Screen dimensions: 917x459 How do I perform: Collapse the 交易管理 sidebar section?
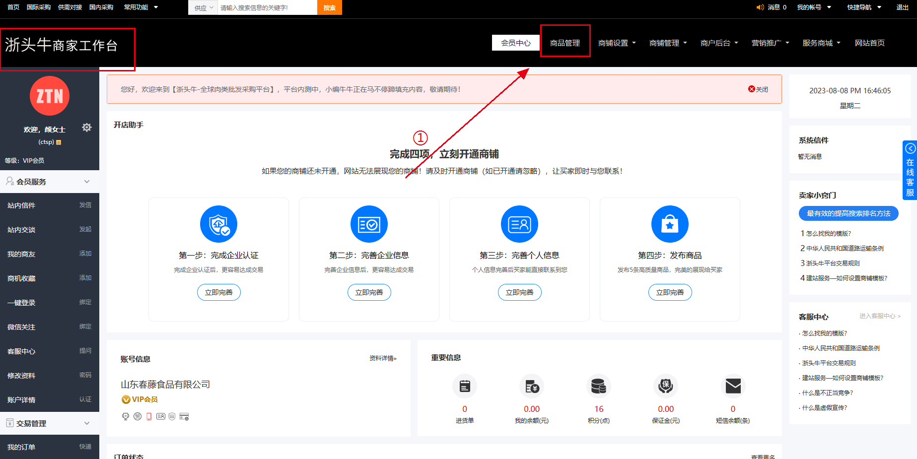pos(87,423)
